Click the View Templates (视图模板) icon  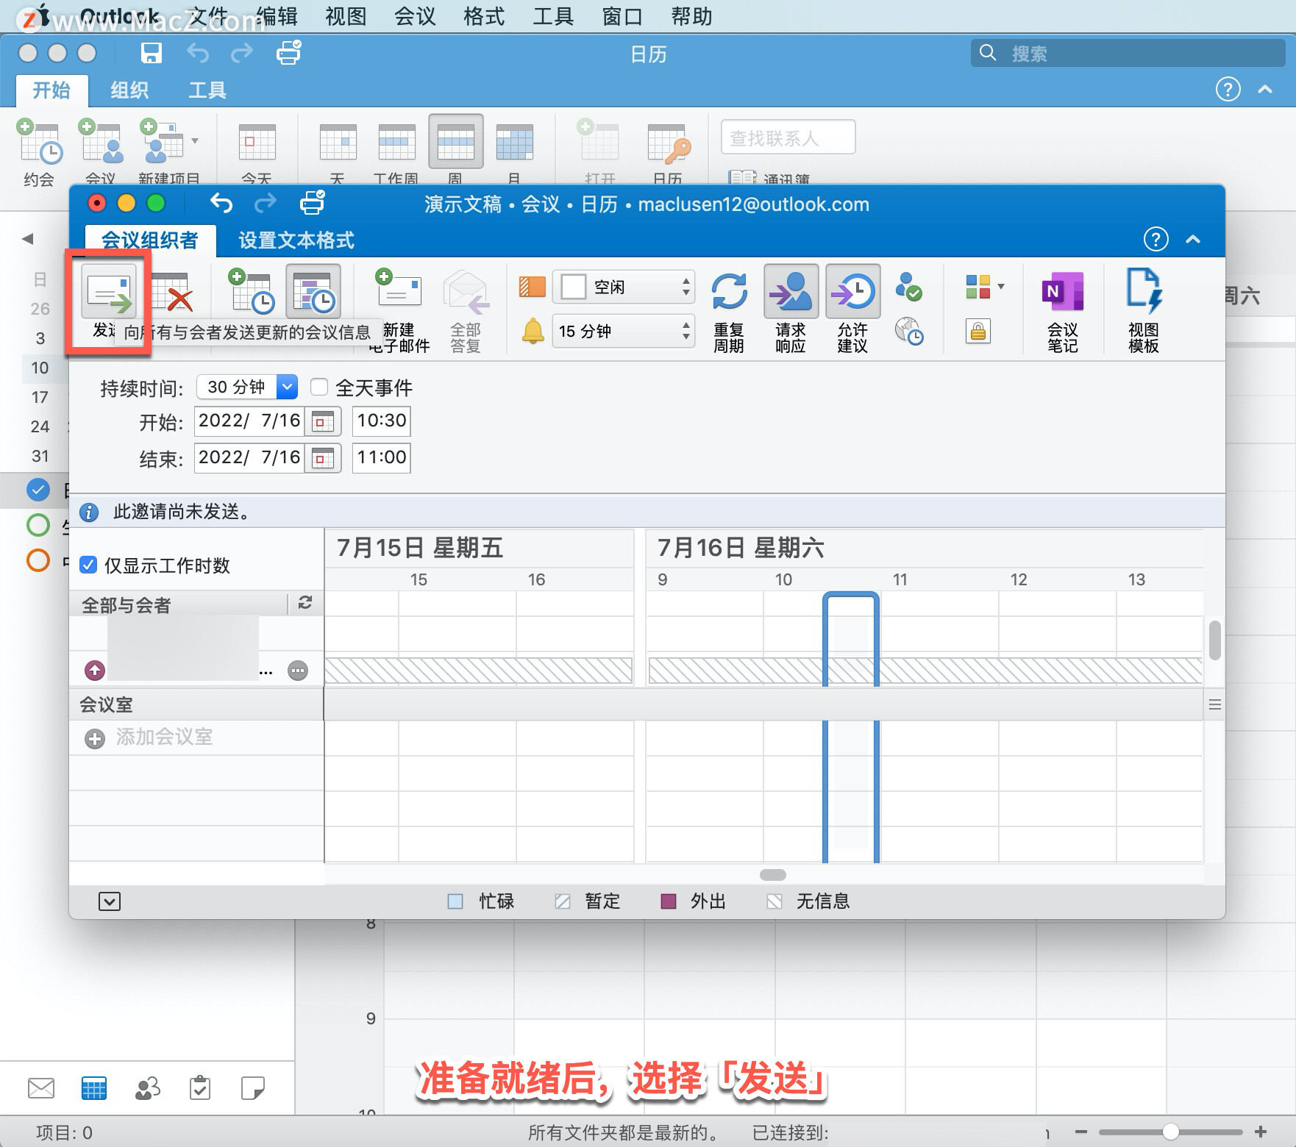pyautogui.click(x=1144, y=291)
